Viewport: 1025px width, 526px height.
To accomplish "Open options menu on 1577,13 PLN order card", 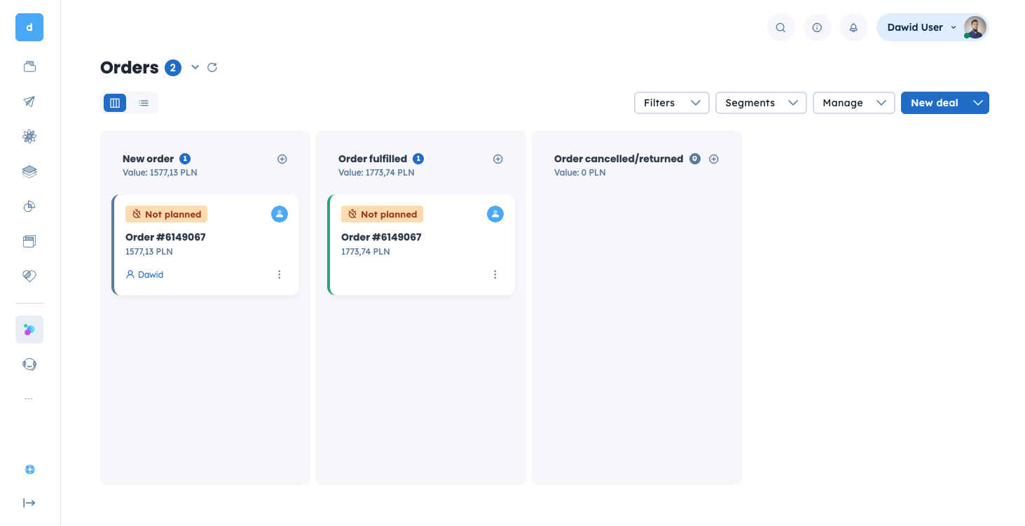I will tap(280, 275).
